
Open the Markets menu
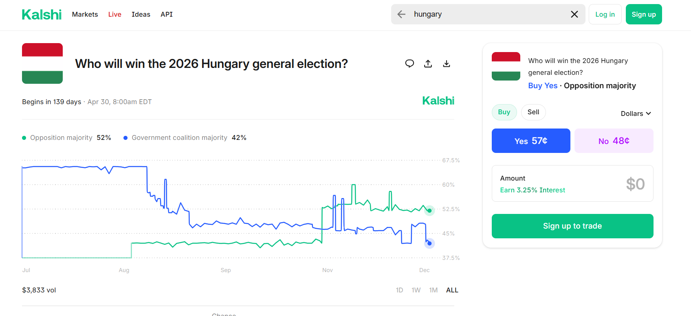85,15
